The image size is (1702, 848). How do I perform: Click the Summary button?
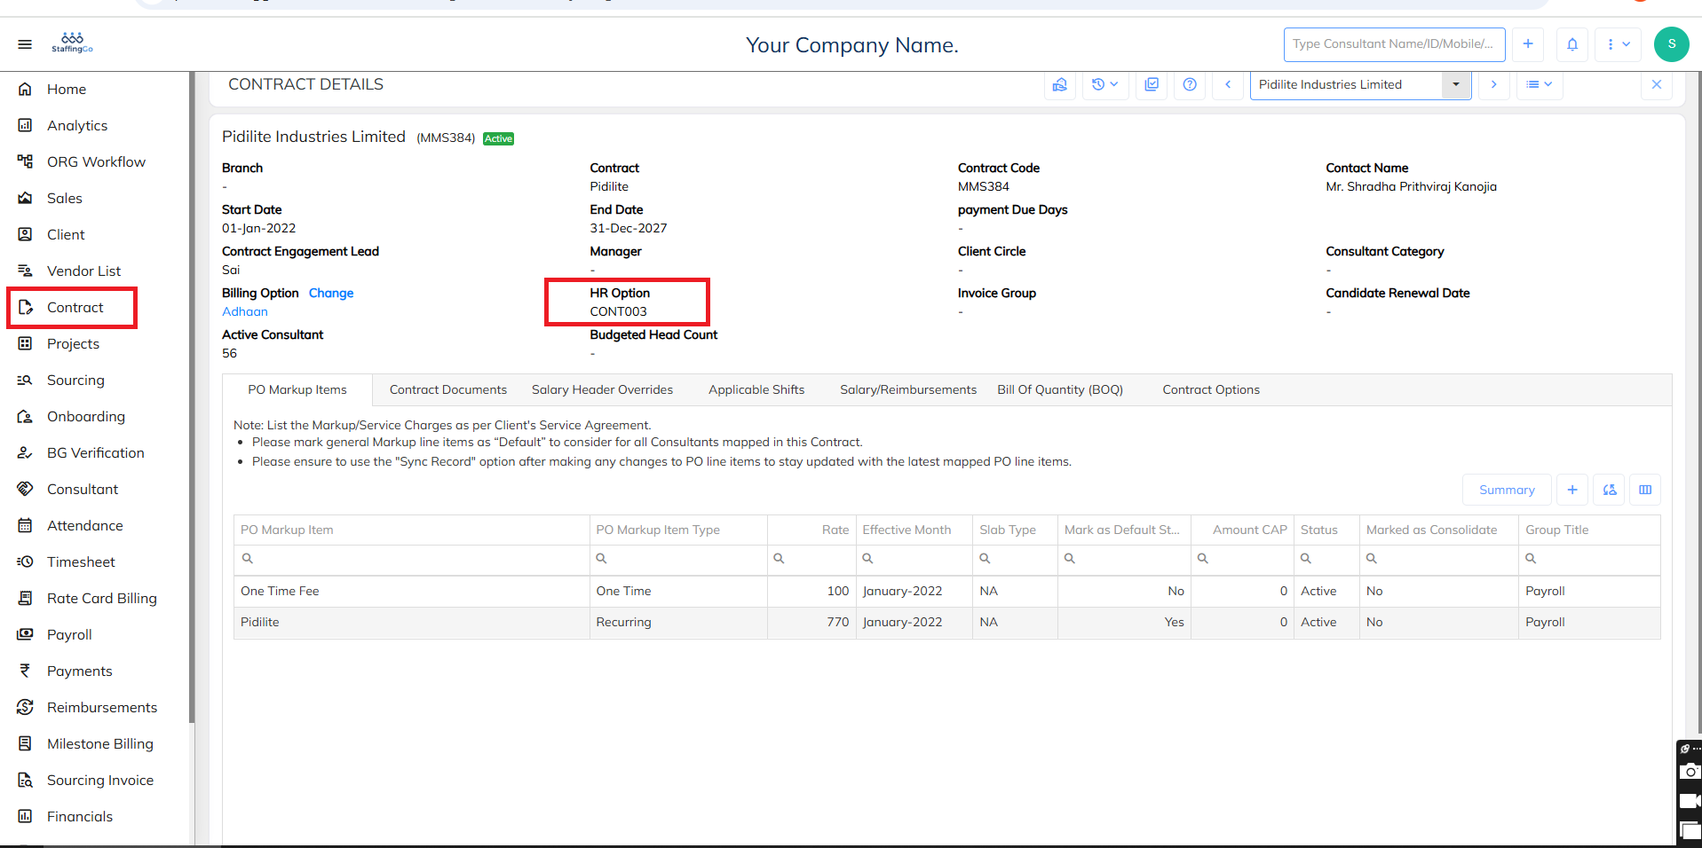[1507, 490]
